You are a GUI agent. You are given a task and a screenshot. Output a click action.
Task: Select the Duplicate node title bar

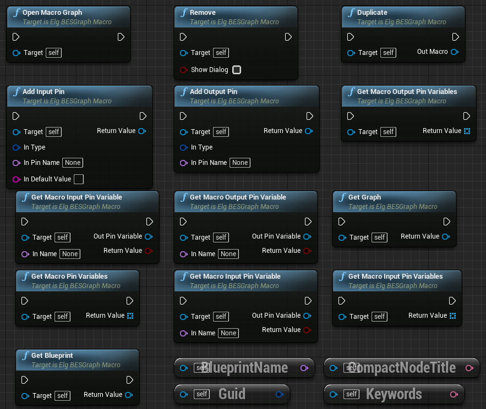(403, 17)
